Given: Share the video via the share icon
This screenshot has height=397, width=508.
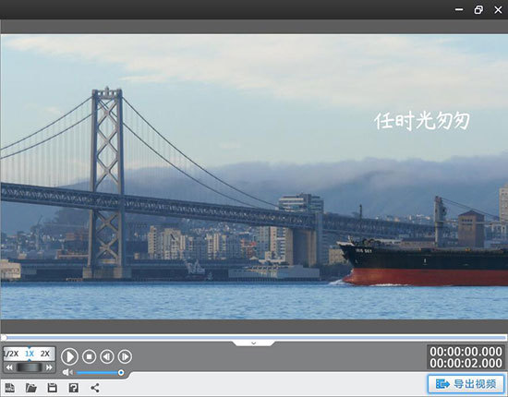Looking at the screenshot, I should tap(95, 388).
